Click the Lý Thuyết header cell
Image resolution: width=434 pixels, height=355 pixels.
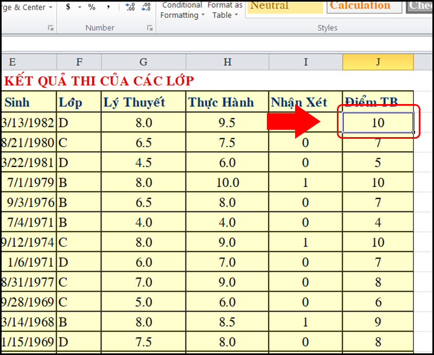143,102
